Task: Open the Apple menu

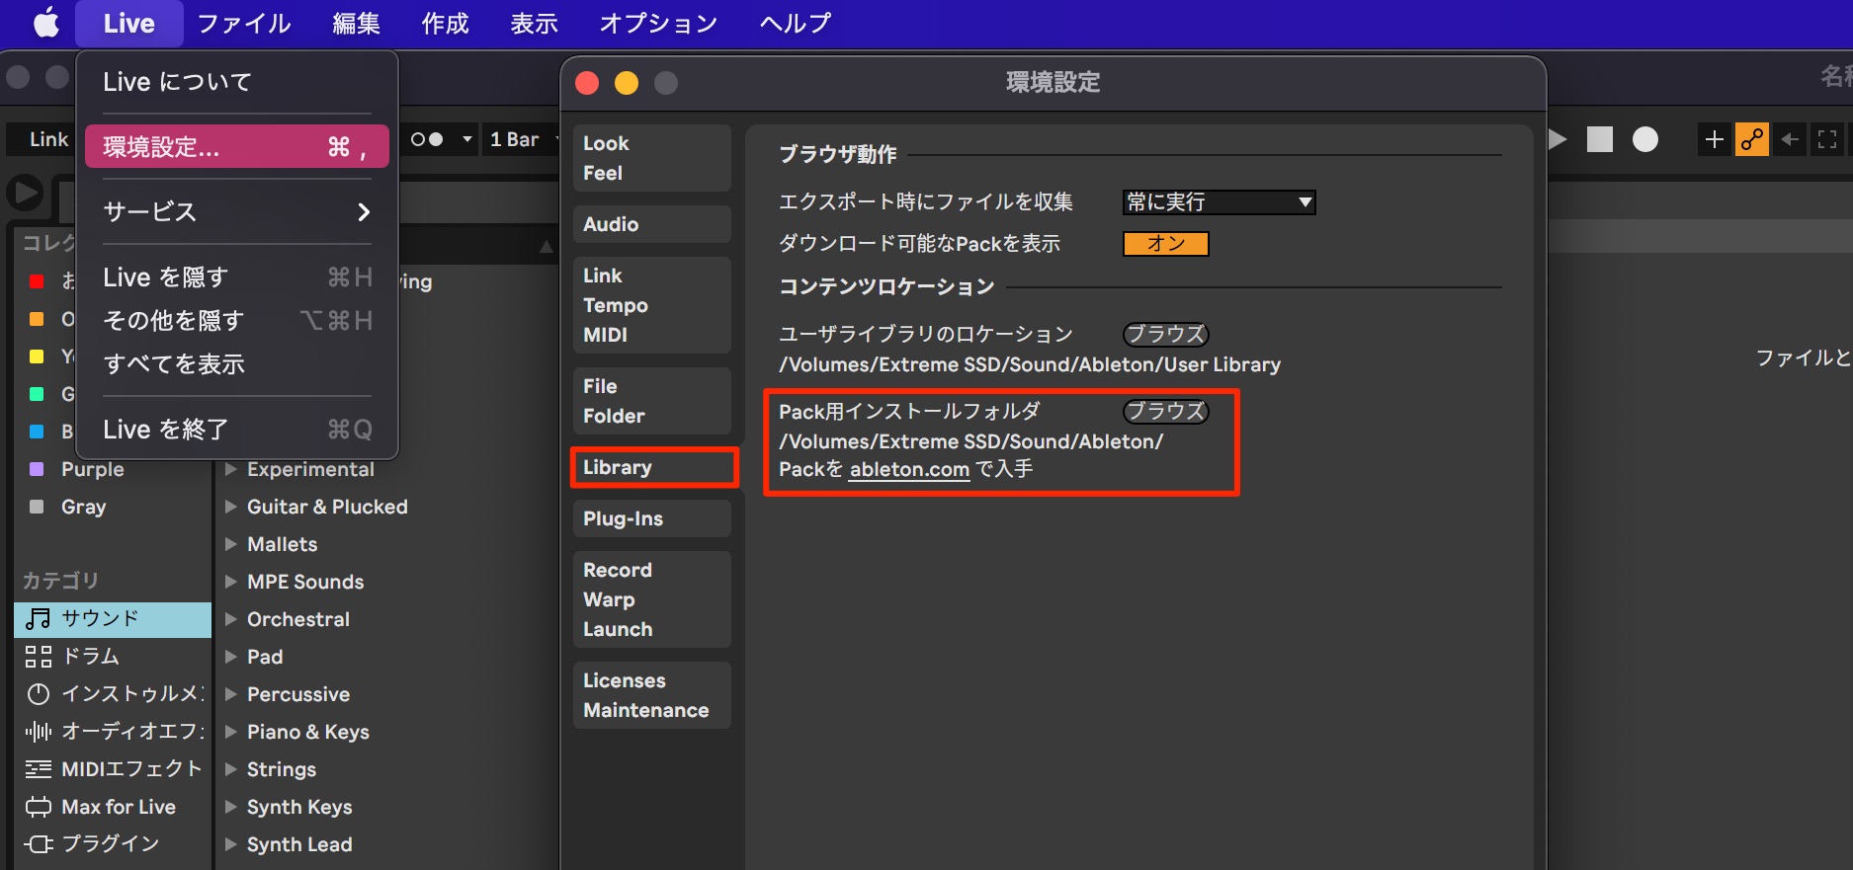Action: click(46, 23)
